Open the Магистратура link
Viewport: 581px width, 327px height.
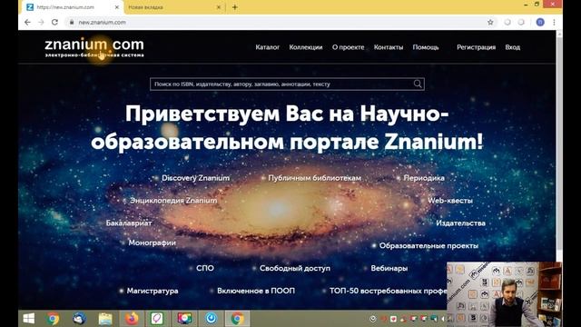click(x=153, y=291)
